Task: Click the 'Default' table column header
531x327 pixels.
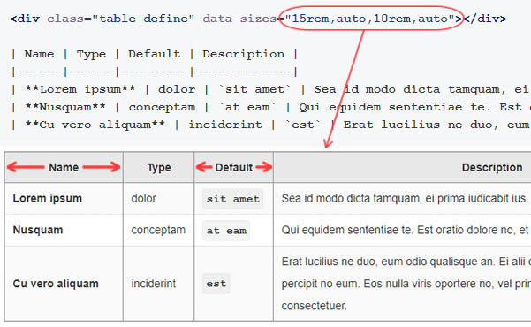Action: tap(233, 167)
